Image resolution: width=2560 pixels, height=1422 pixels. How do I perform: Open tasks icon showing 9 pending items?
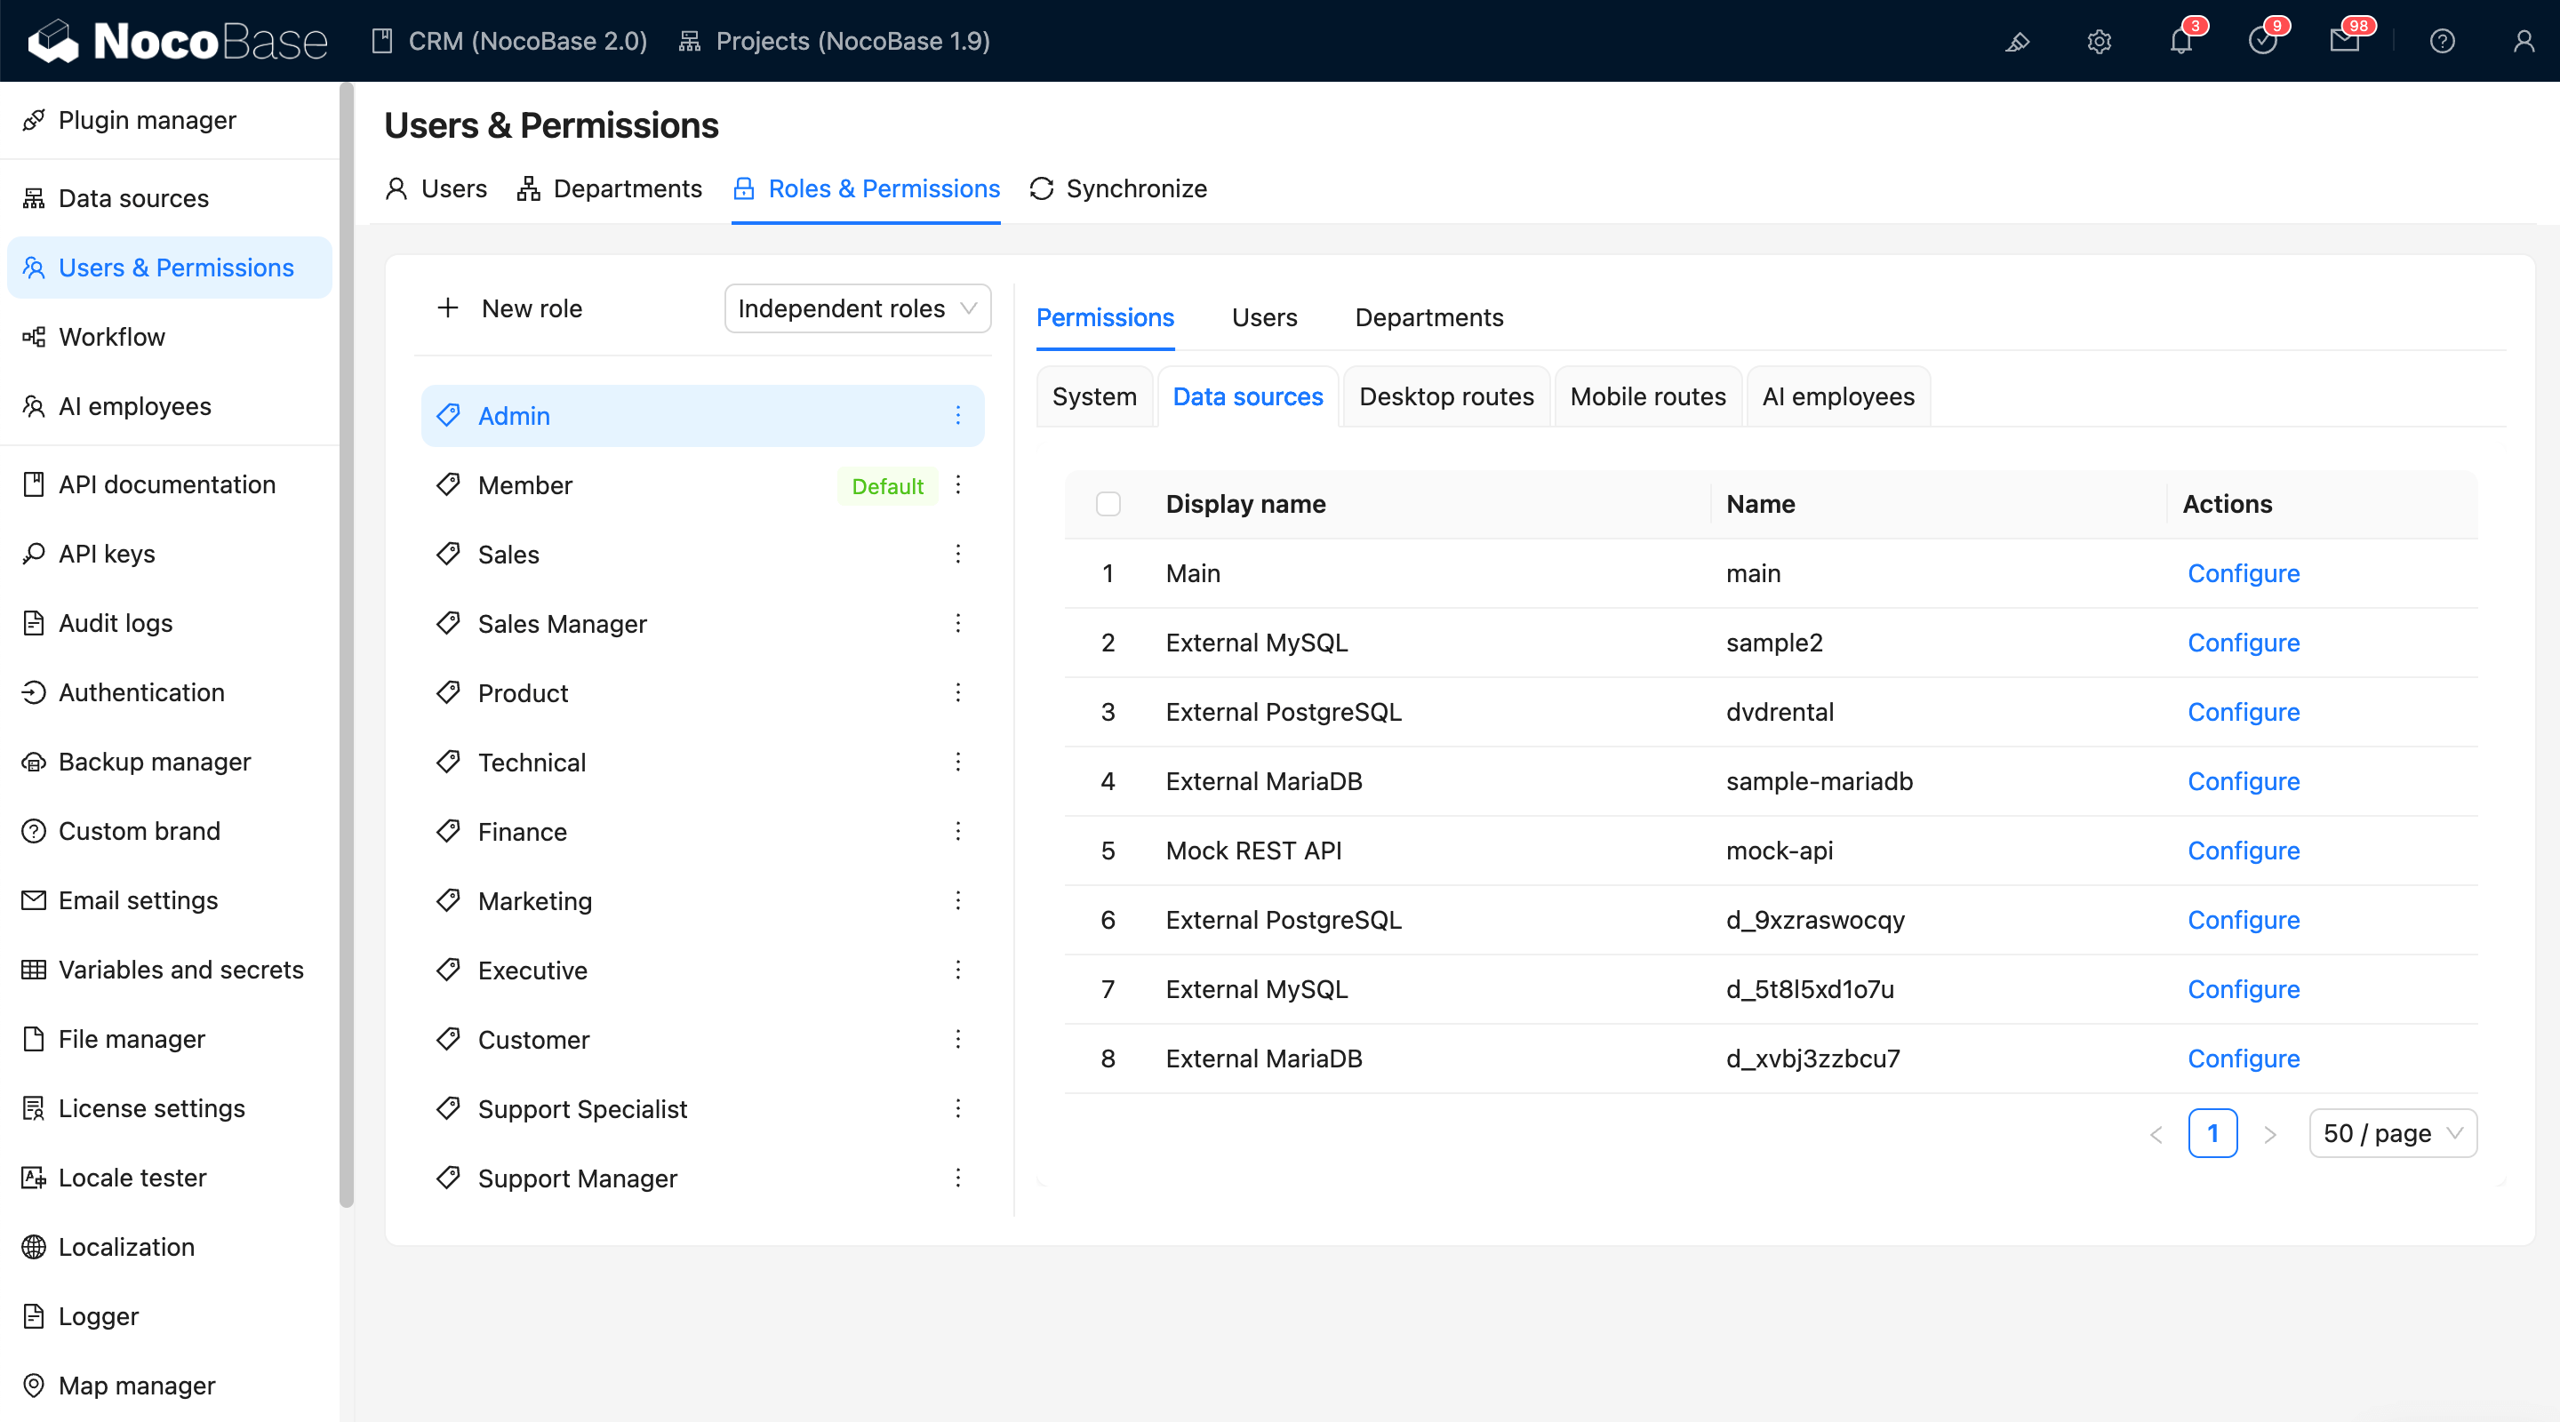(x=2264, y=42)
